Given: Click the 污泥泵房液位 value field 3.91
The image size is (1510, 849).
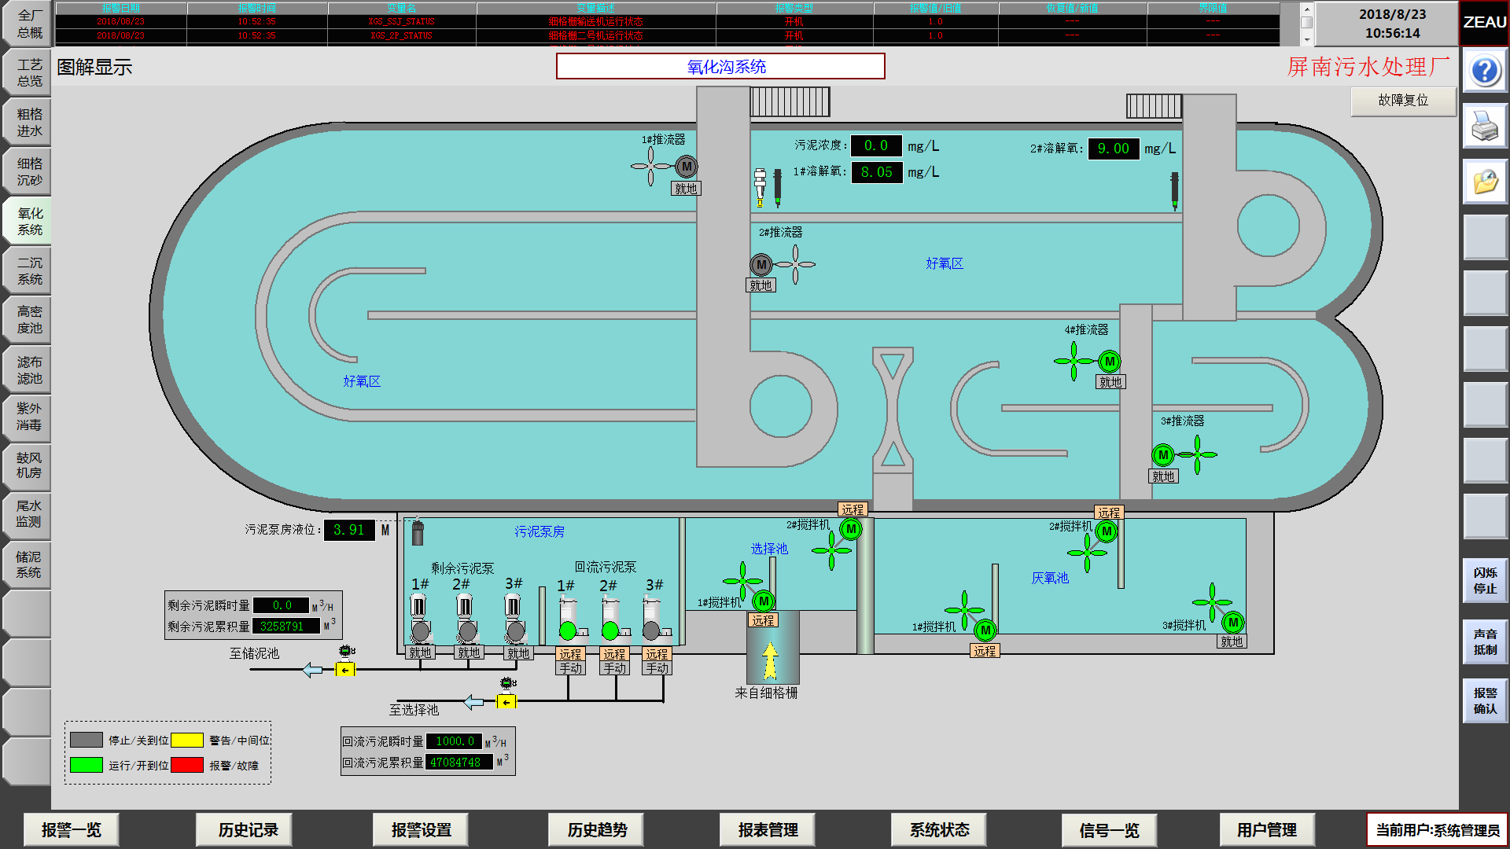Looking at the screenshot, I should pyautogui.click(x=349, y=530).
